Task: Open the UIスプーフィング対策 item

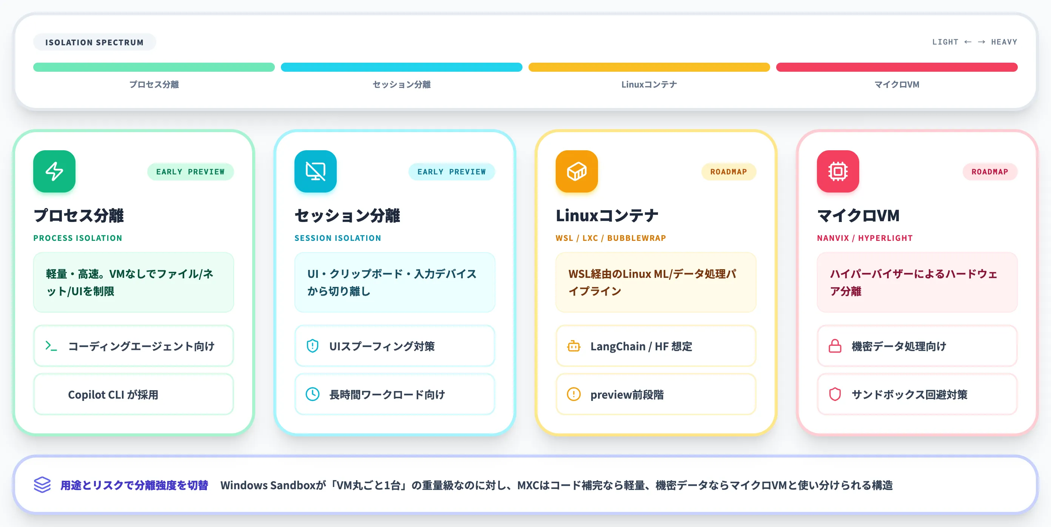Action: 395,346
